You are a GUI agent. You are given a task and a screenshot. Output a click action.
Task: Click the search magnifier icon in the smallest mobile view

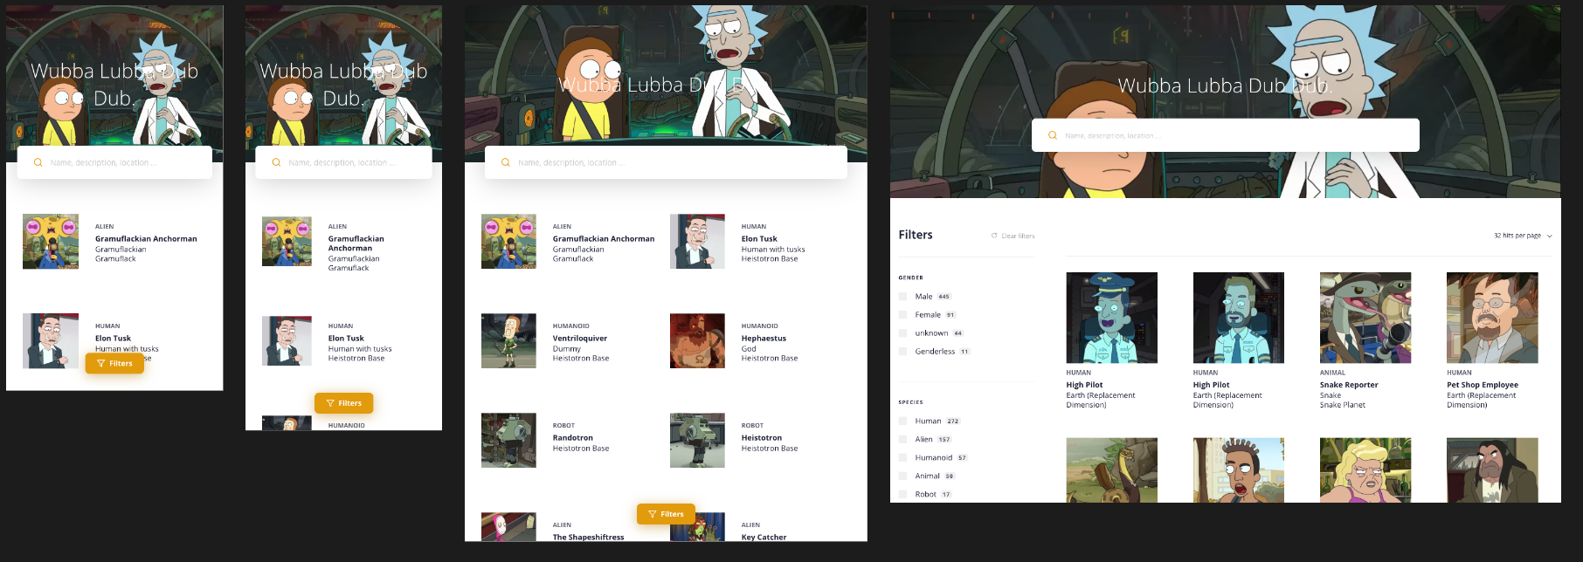[x=38, y=162]
